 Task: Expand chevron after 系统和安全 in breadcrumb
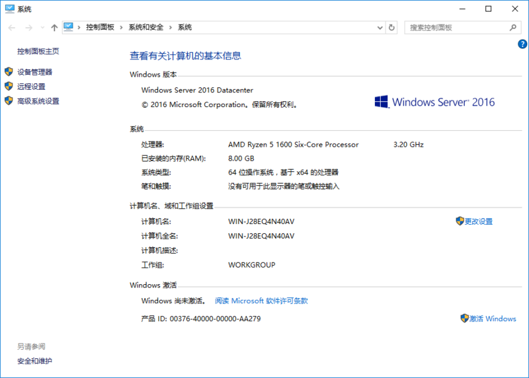tap(171, 27)
